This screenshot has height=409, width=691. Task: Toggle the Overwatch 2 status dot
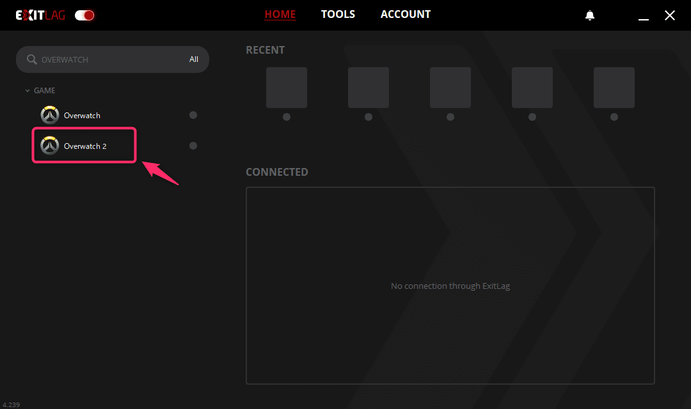point(193,146)
